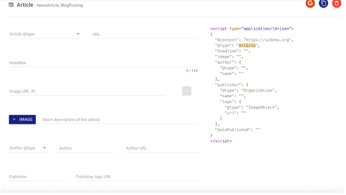Click the Article schema table icon

click(x=11, y=5)
